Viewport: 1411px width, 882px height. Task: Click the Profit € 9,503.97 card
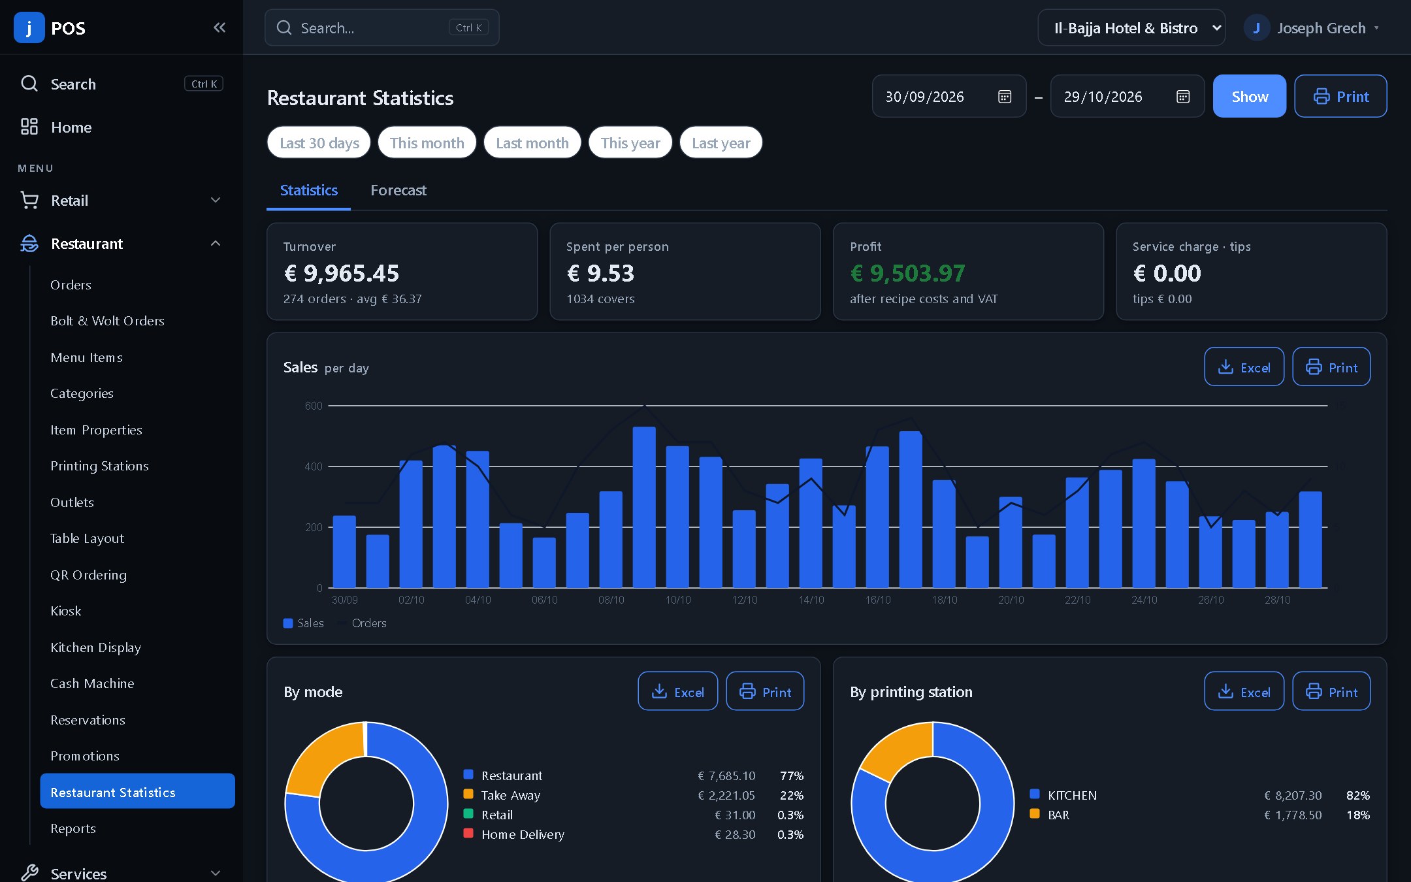click(969, 271)
